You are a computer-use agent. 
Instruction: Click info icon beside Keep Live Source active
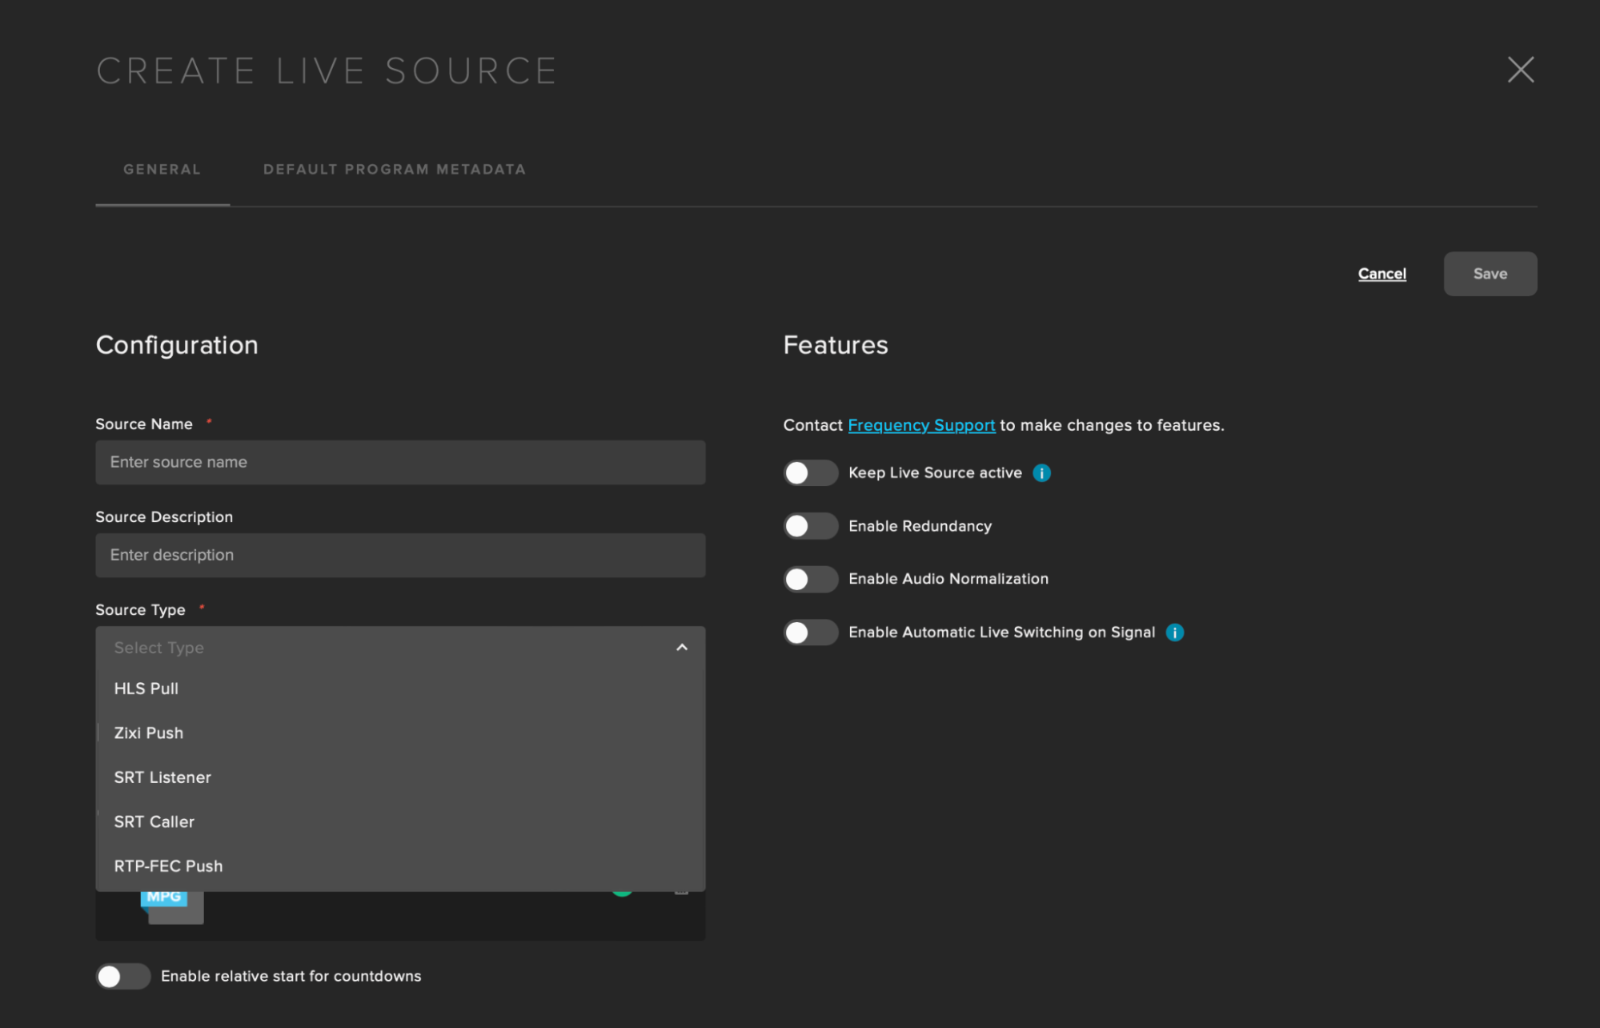(1041, 473)
